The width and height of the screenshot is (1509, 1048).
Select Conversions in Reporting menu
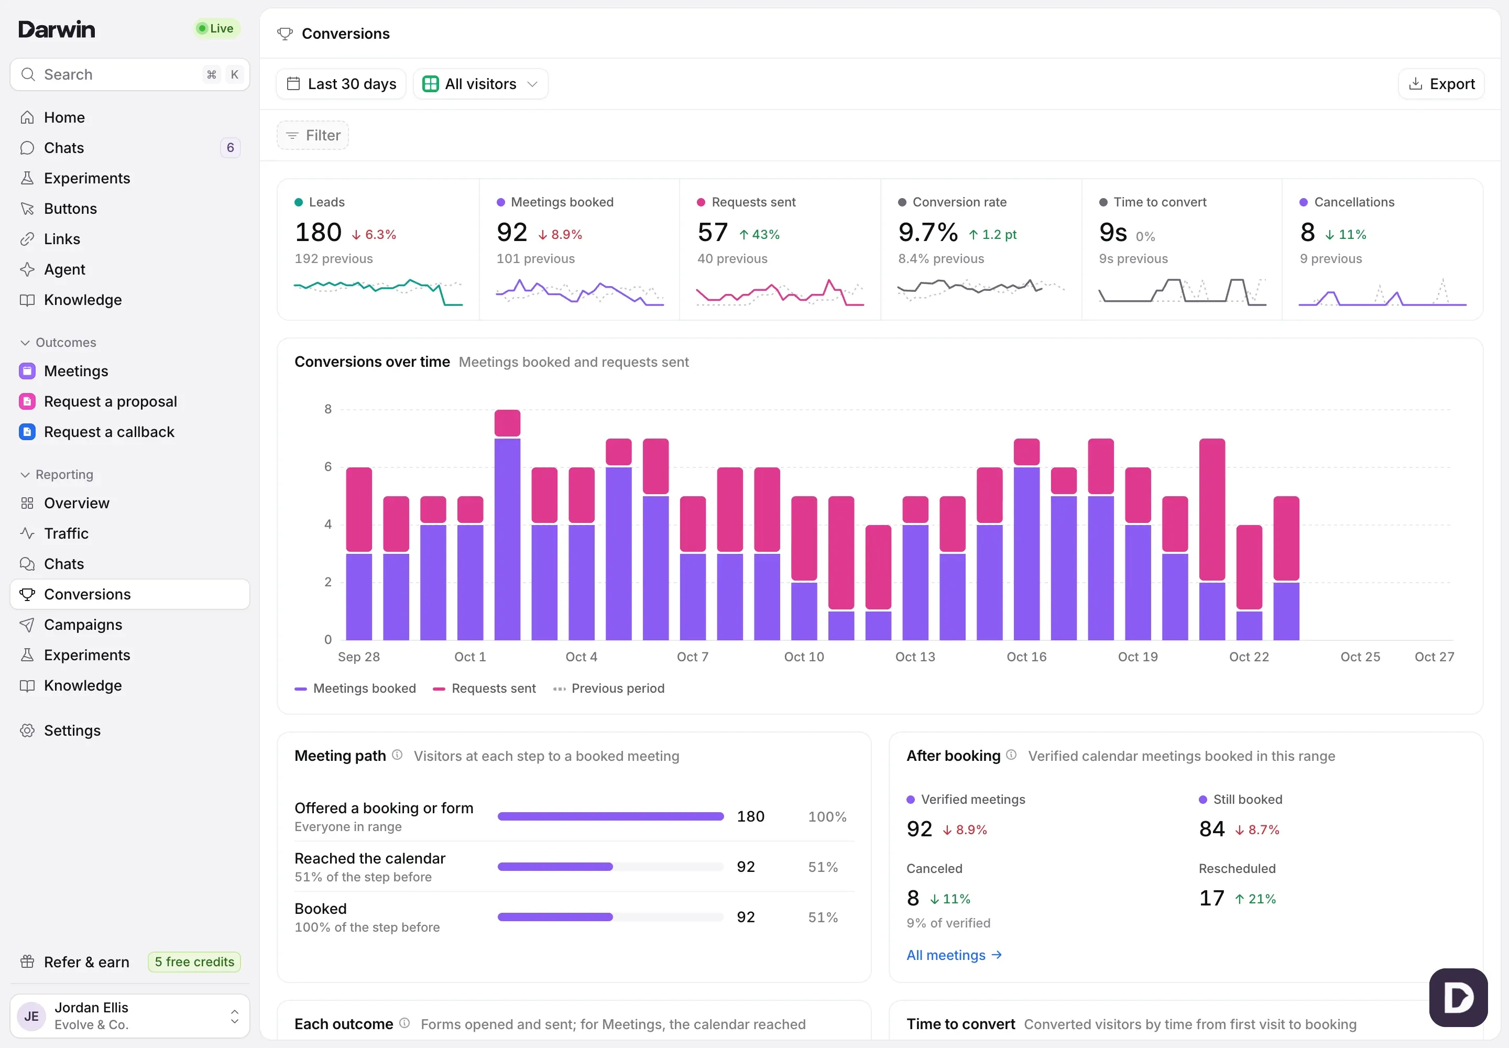coord(129,594)
